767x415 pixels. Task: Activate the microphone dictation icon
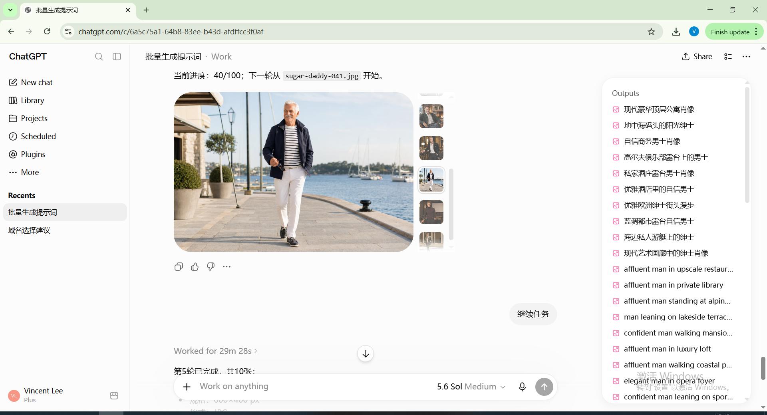pos(522,387)
